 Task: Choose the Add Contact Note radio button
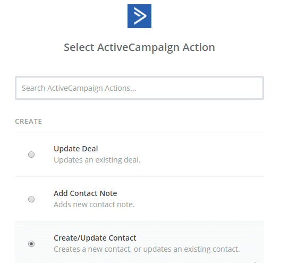click(31, 199)
